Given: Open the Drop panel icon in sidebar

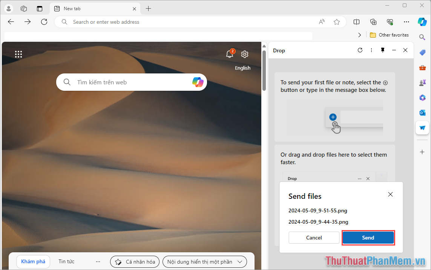Looking at the screenshot, I should [x=422, y=128].
